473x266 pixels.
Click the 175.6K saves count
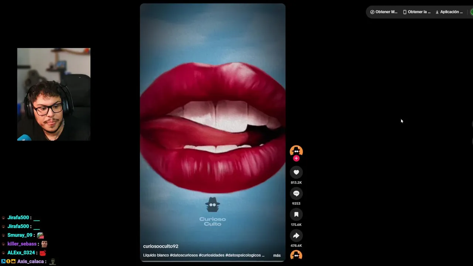(296, 225)
